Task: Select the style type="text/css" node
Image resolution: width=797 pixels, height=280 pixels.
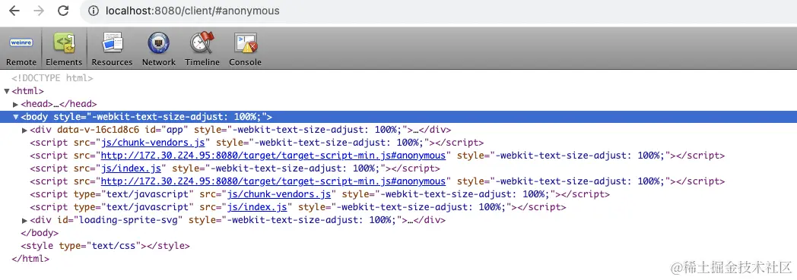Action: coord(105,246)
